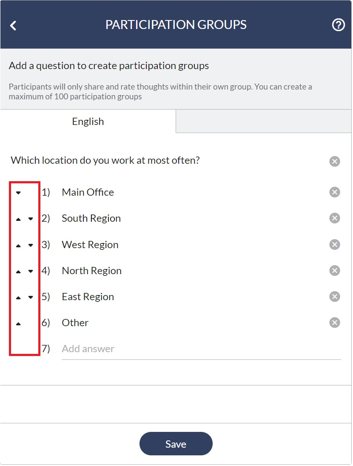Open the help question mark icon

[x=339, y=25]
